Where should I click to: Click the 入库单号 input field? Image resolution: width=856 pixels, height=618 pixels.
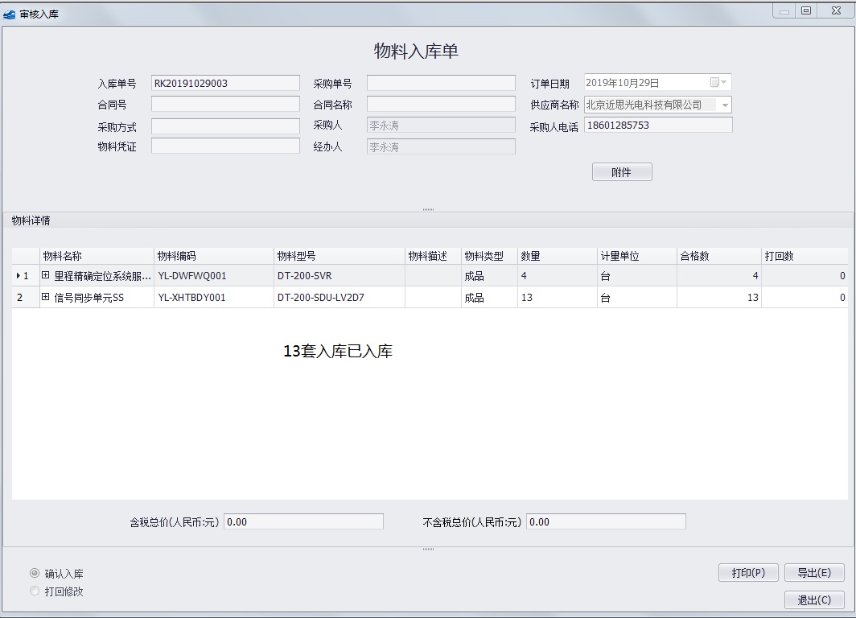(x=224, y=83)
